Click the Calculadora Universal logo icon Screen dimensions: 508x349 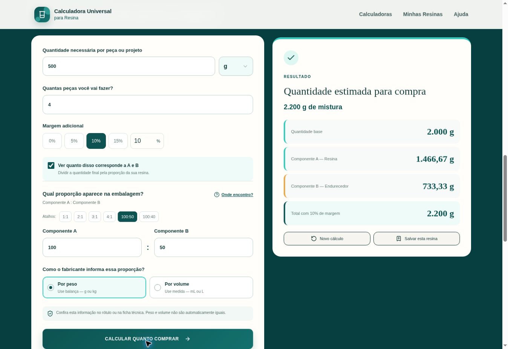(x=42, y=14)
